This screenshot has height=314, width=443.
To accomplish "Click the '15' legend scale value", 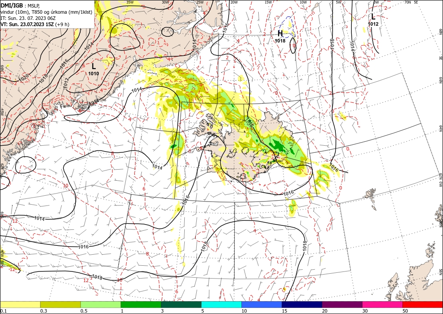I will coord(284,311).
